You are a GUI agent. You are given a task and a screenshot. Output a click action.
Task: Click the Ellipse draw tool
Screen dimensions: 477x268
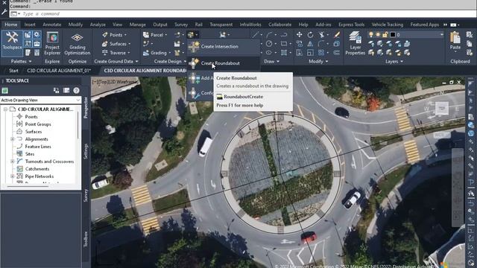tap(269, 53)
